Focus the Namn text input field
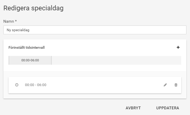The image size is (190, 115). click(95, 30)
